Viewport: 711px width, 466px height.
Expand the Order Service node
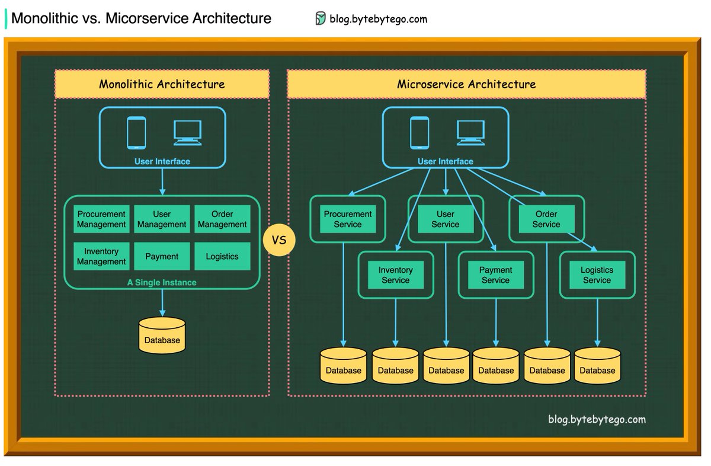point(546,219)
